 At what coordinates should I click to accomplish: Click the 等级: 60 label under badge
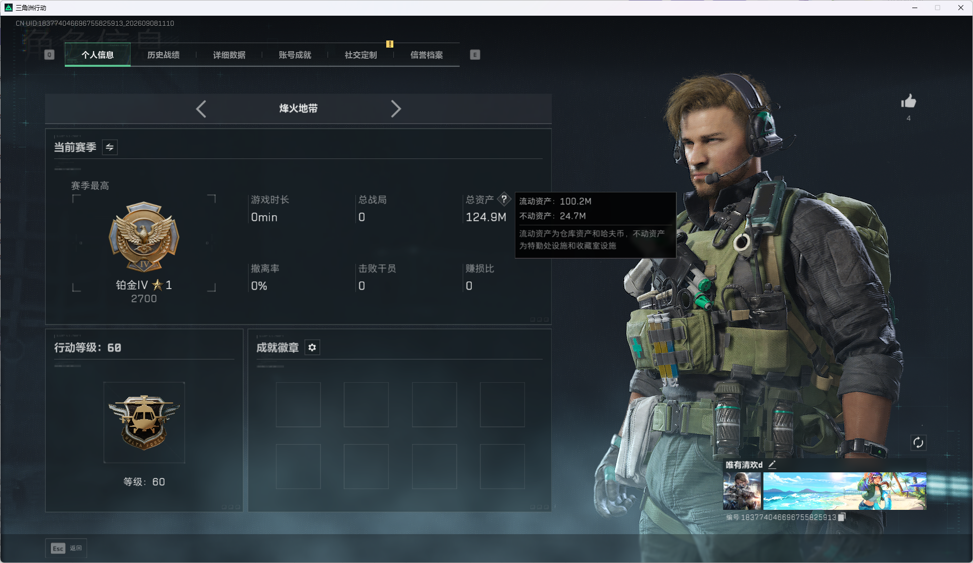144,482
